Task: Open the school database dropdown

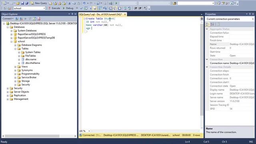Action: [44, 8]
